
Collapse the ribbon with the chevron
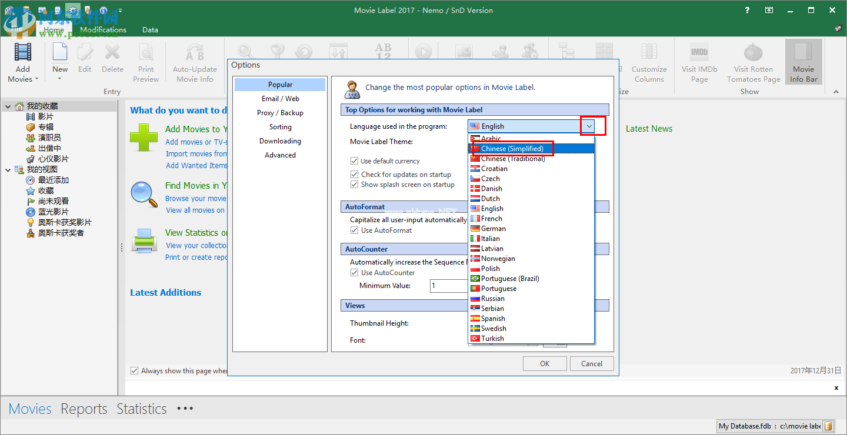click(x=836, y=91)
